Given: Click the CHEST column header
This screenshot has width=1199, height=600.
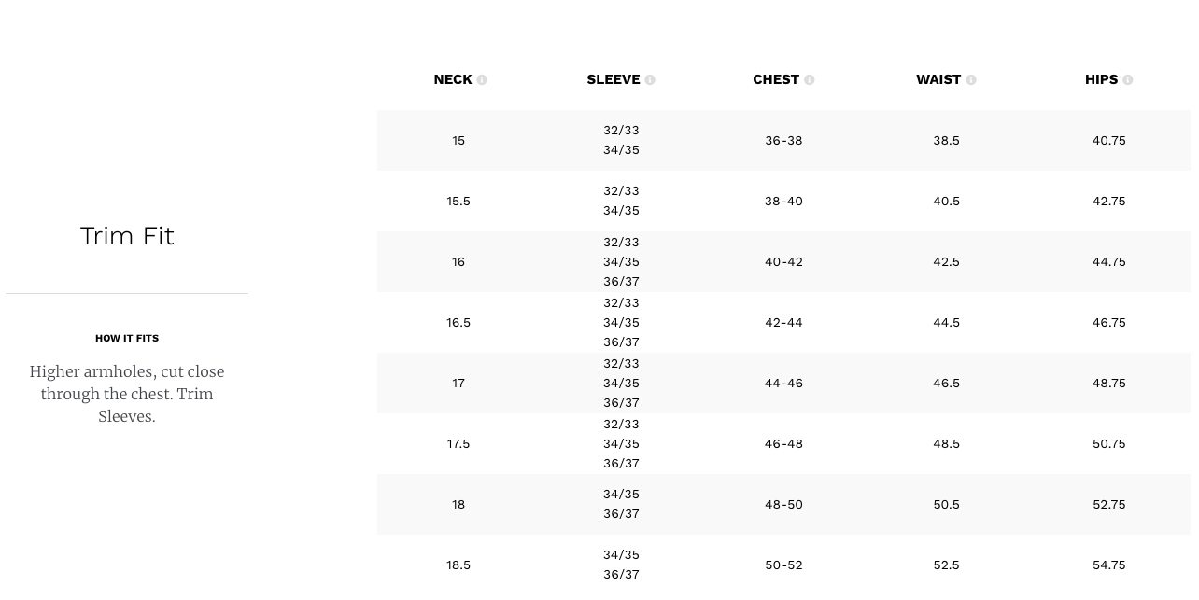Looking at the screenshot, I should [776, 80].
